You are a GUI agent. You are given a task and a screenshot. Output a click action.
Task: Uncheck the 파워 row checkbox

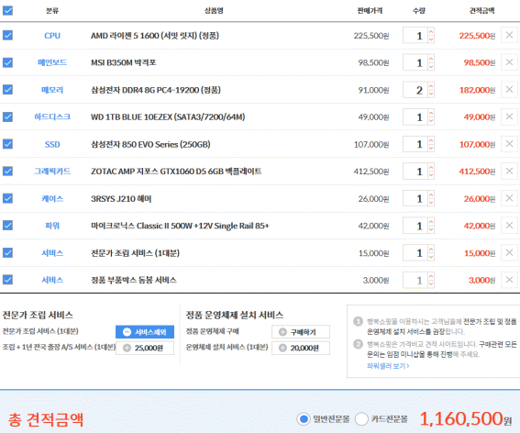[7, 226]
